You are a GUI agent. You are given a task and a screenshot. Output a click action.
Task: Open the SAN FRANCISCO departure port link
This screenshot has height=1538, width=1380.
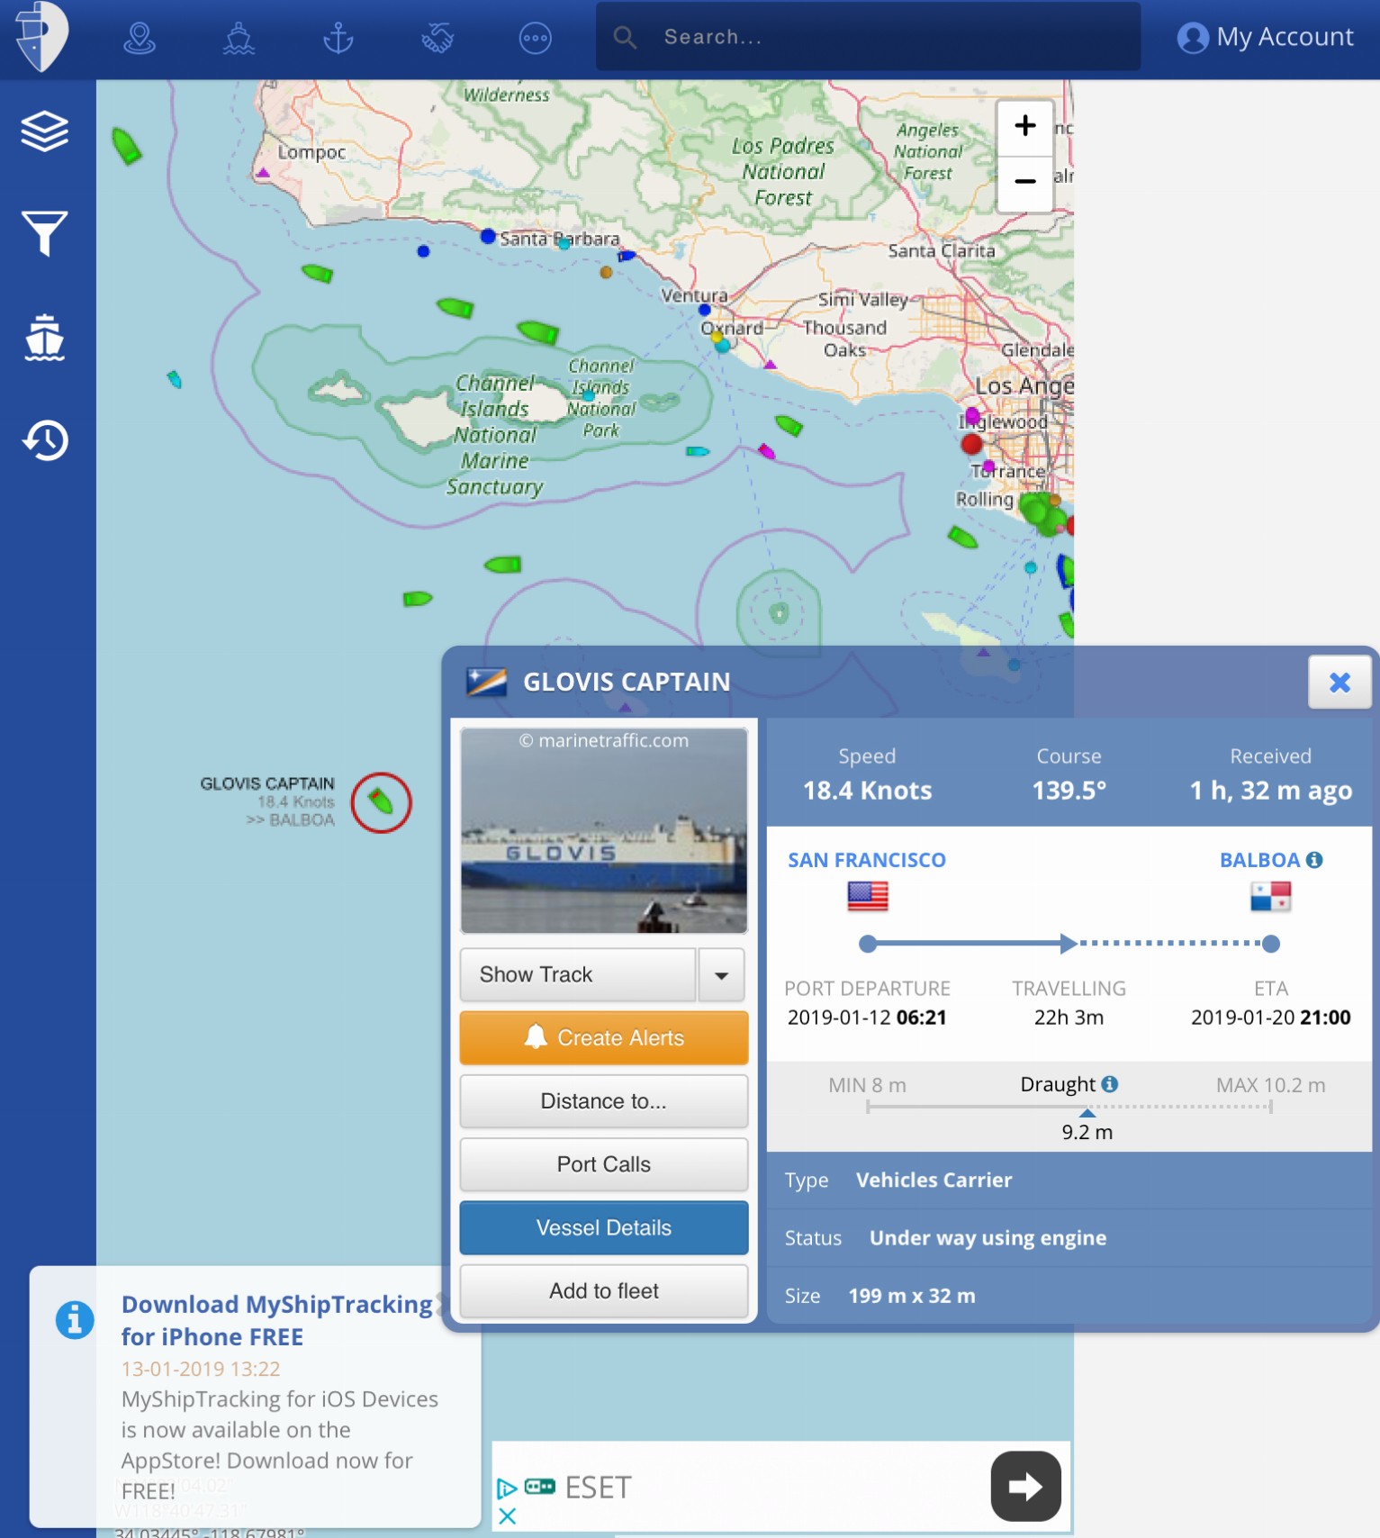[867, 860]
